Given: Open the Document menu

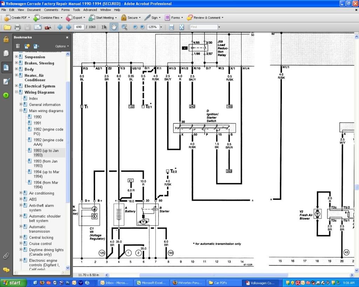Looking at the screenshot, I should (34, 10).
